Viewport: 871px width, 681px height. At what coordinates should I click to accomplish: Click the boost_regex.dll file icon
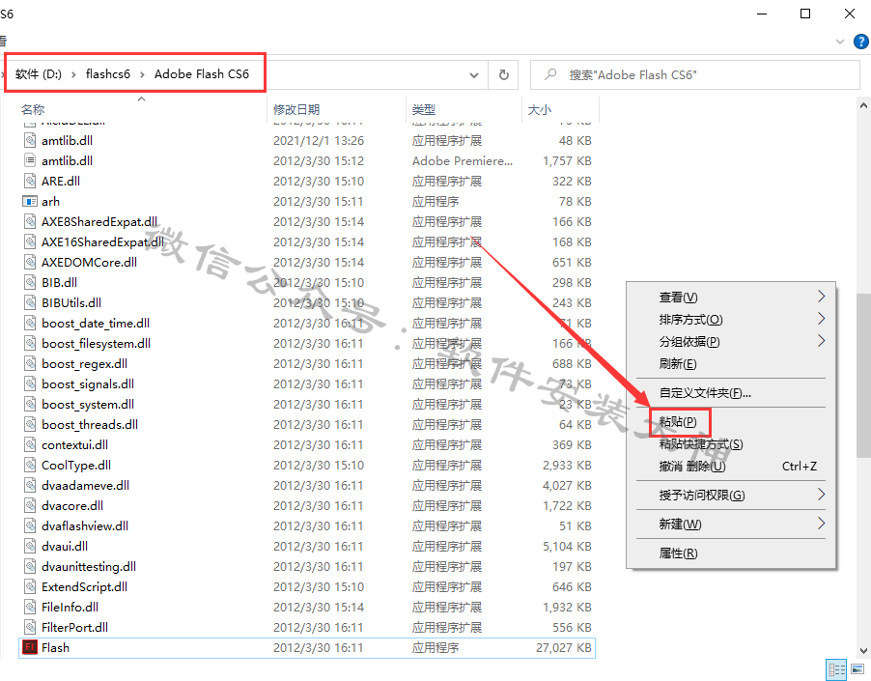pos(29,364)
